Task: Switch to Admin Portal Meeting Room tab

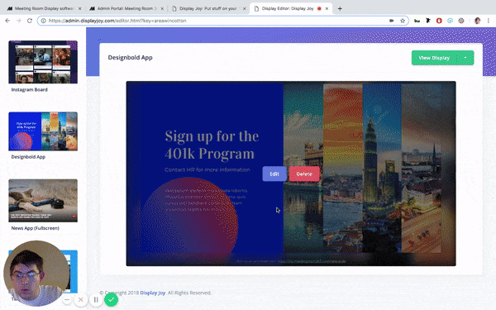Action: (126, 8)
